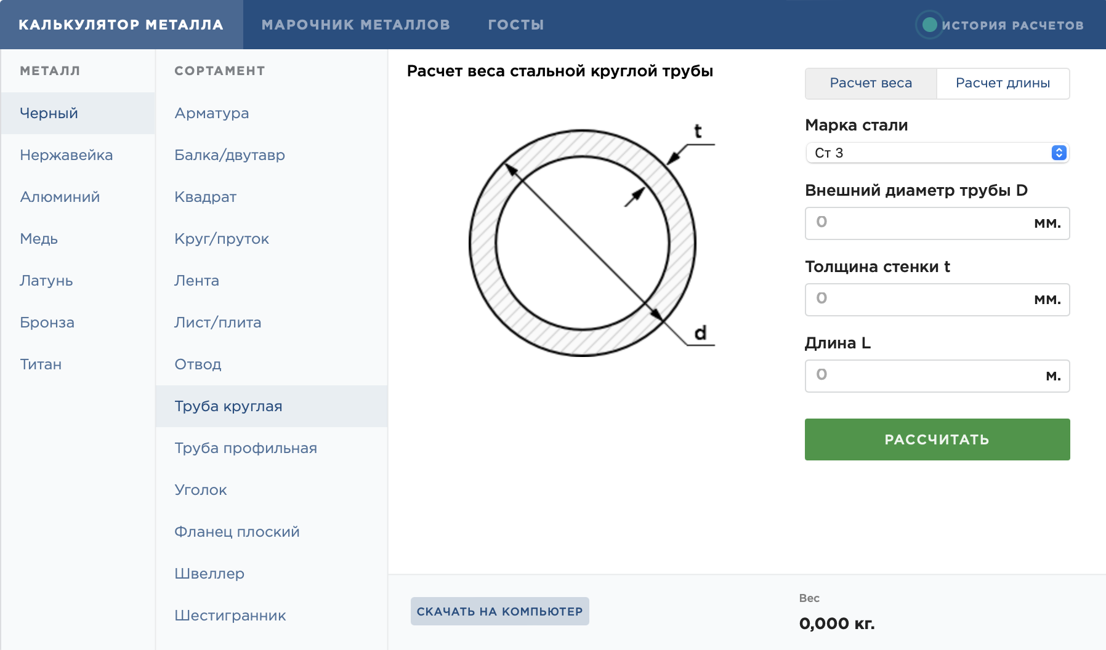Open История расчетов link
Viewport: 1106px width, 650px height.
(1012, 25)
